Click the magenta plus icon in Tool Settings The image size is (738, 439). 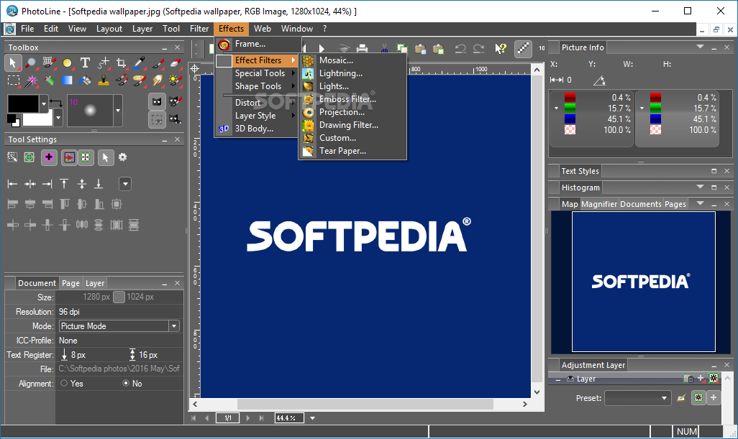(x=49, y=157)
